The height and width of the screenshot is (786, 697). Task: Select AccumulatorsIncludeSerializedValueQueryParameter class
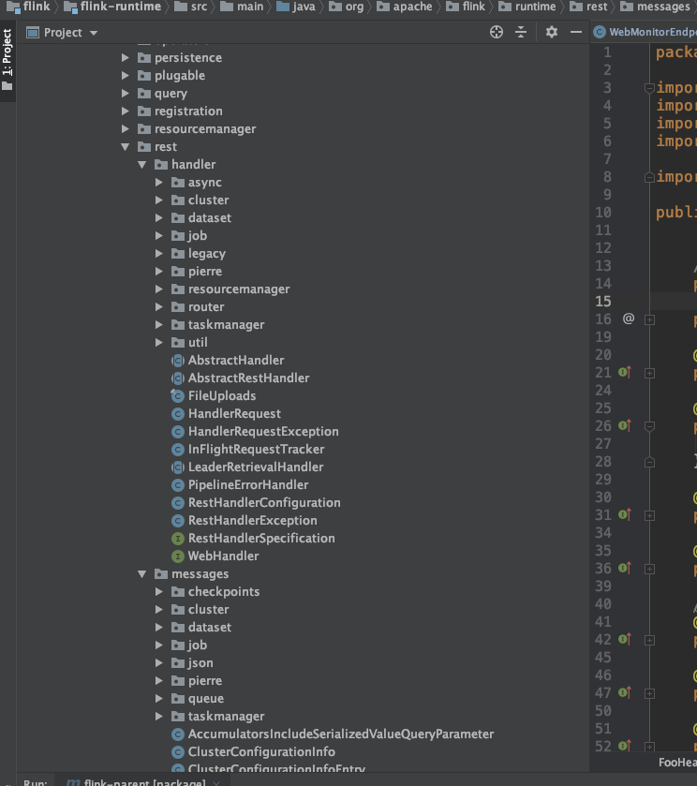[x=341, y=734]
